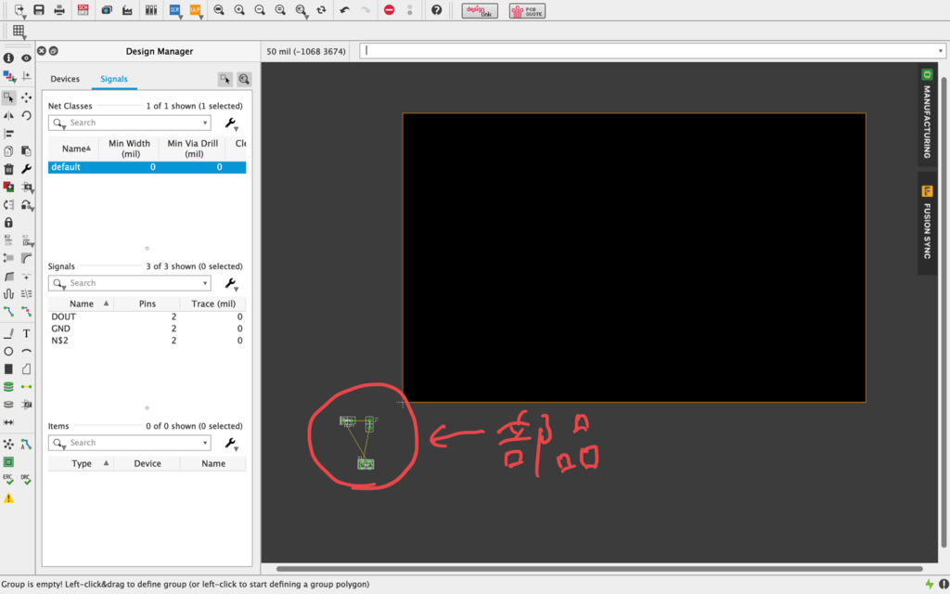950x594 pixels.
Task: Click the blue SCR script icon
Action: 174,9
